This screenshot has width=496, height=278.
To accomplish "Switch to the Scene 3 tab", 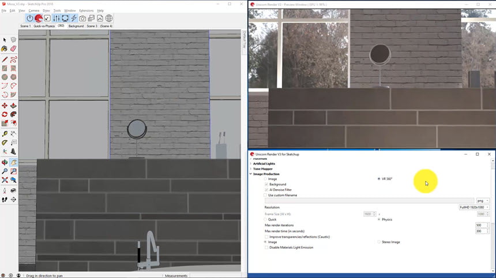I will [92, 27].
